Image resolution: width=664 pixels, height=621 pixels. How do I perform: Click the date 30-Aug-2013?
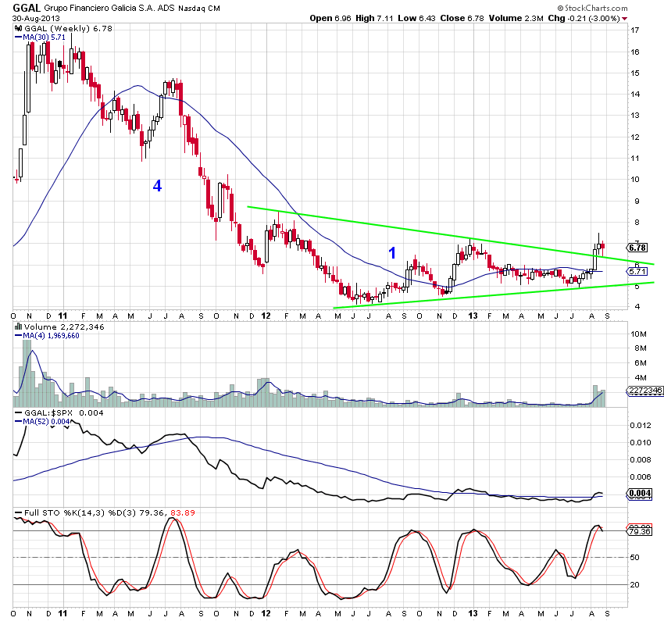36,19
